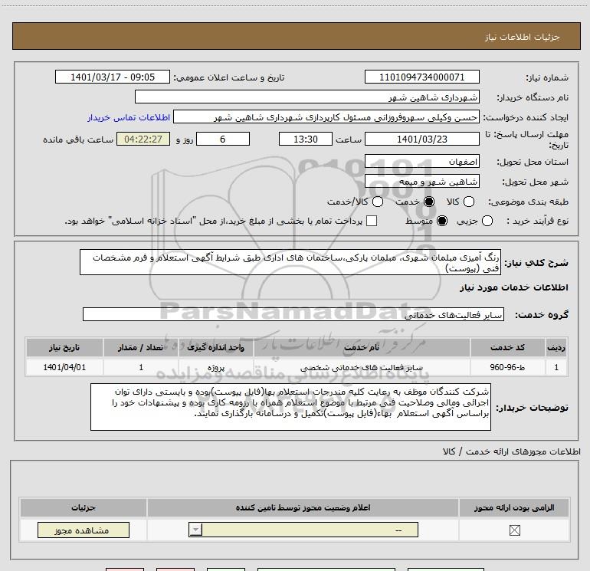Image resolution: width=590 pixels, height=571 pixels.
Task: Click the buyer notes text box
Action: tap(290, 407)
